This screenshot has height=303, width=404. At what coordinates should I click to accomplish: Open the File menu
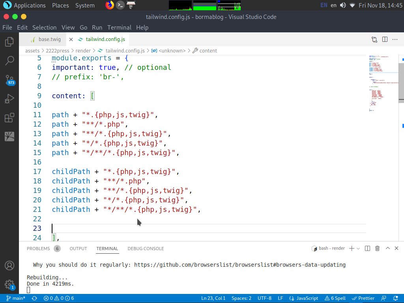7,28
